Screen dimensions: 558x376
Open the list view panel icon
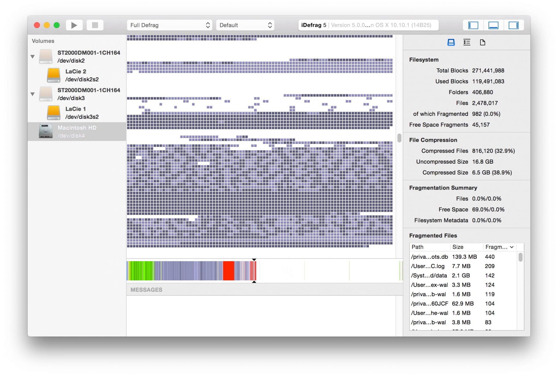(x=467, y=42)
